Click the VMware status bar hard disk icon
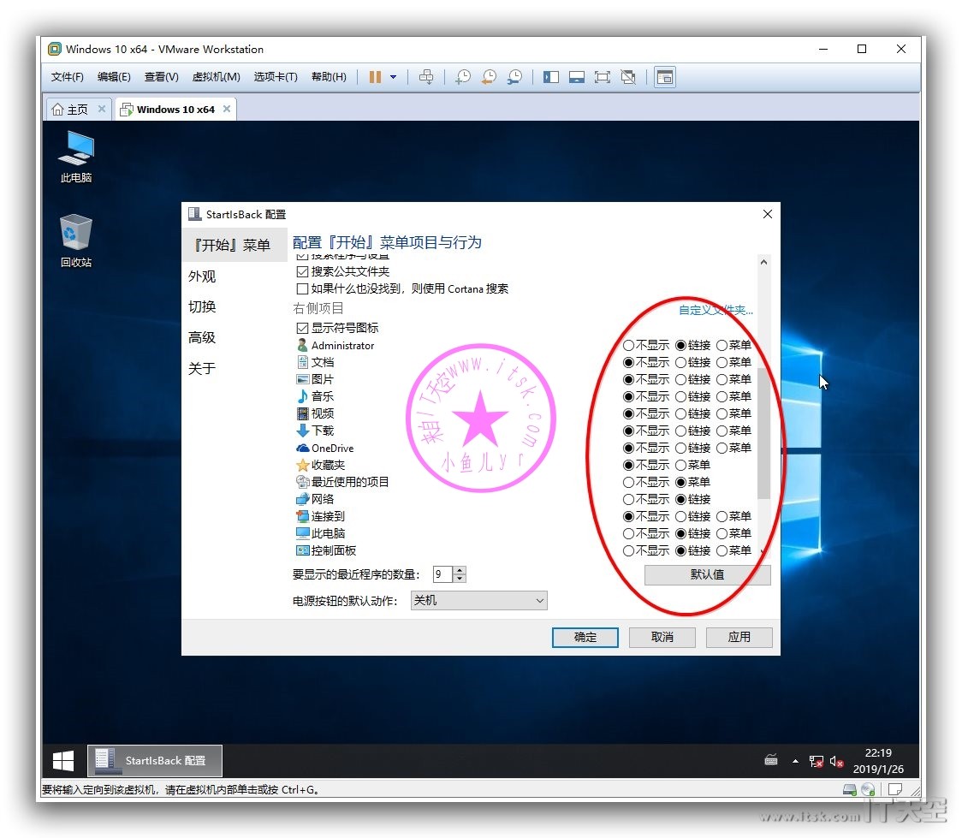The height and width of the screenshot is (838, 962). [x=850, y=789]
